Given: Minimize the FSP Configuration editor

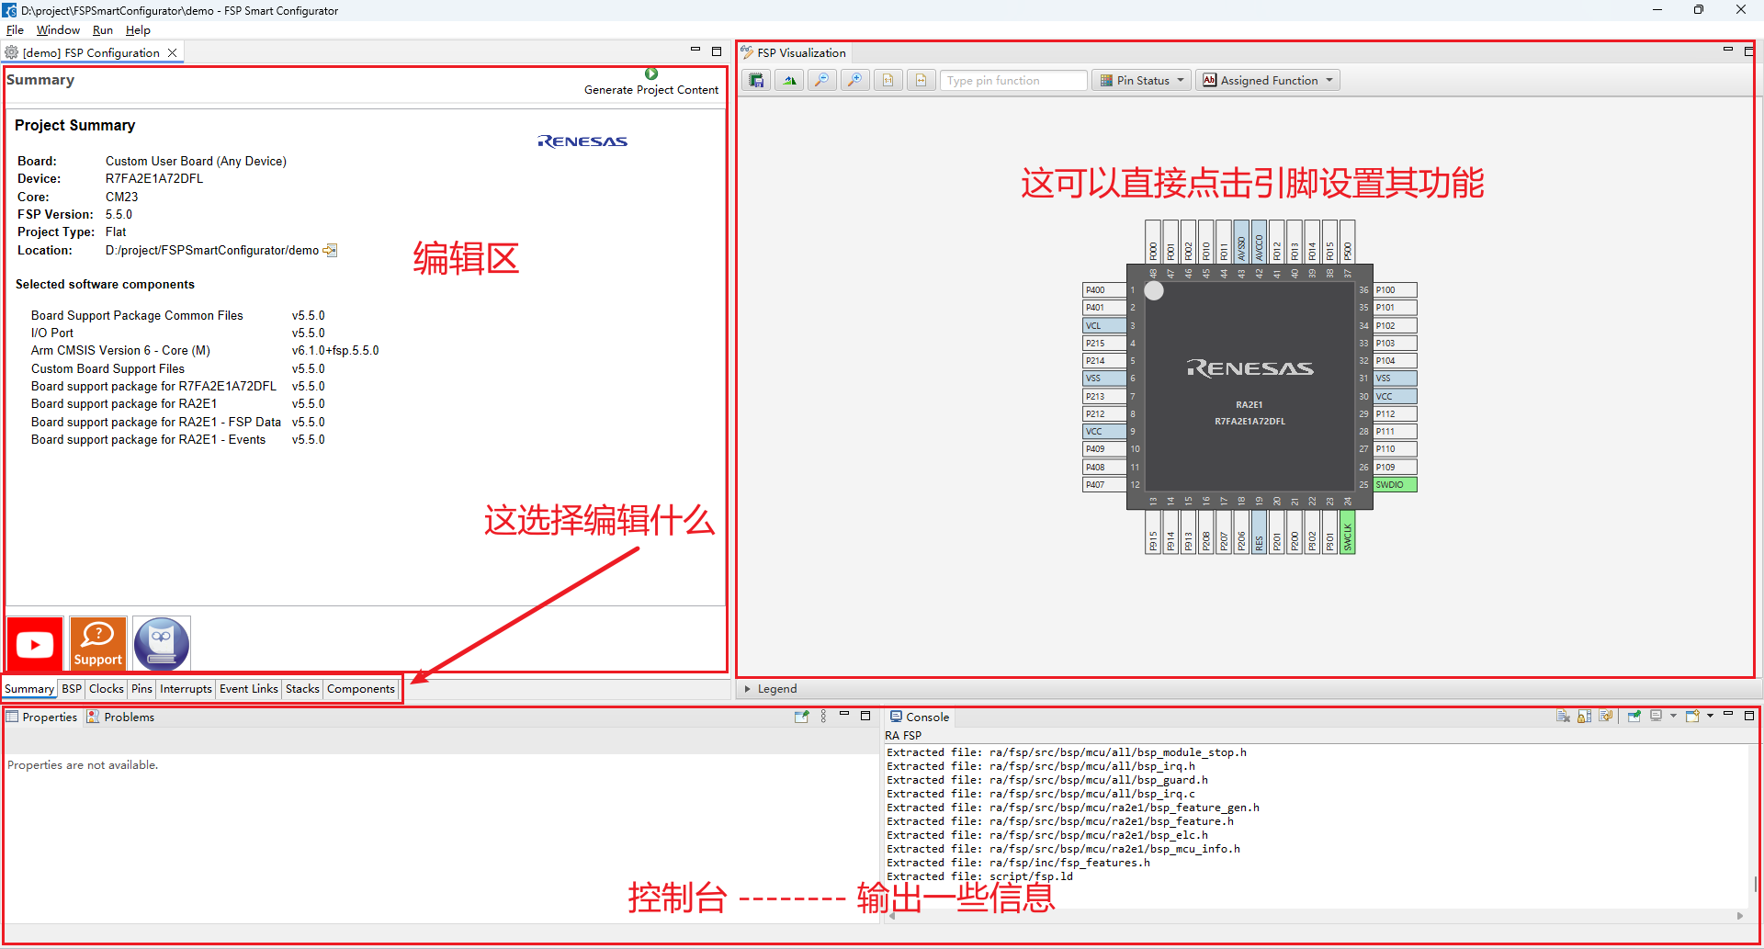Looking at the screenshot, I should [x=695, y=50].
